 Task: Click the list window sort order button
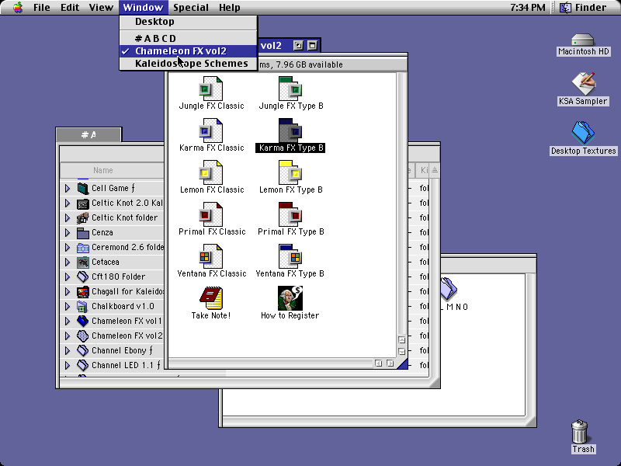435,170
